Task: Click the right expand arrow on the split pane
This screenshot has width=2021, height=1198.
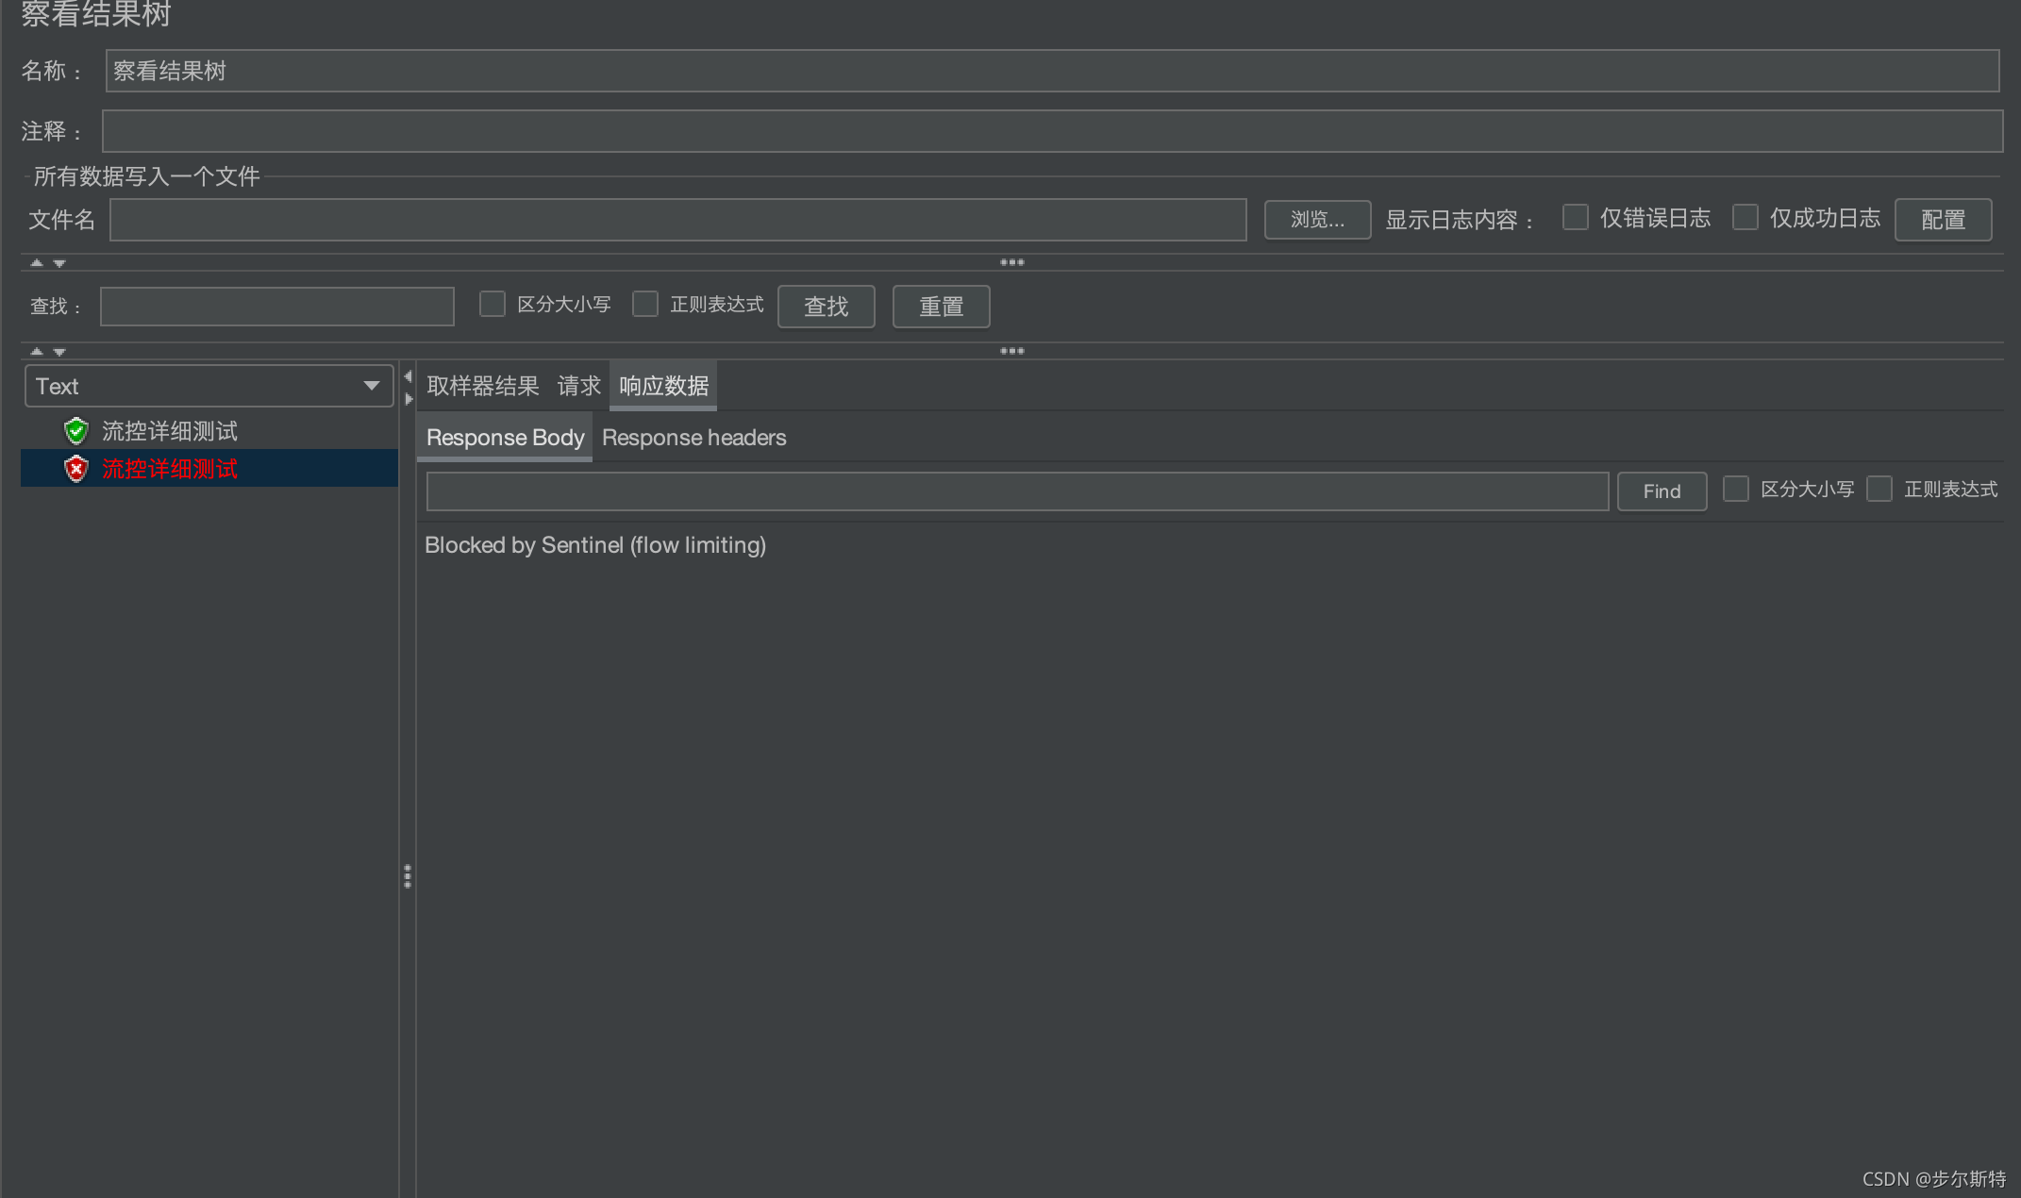Action: coord(408,399)
